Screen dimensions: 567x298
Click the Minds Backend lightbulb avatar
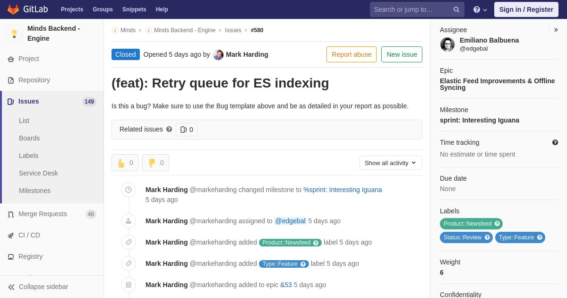[x=14, y=34]
